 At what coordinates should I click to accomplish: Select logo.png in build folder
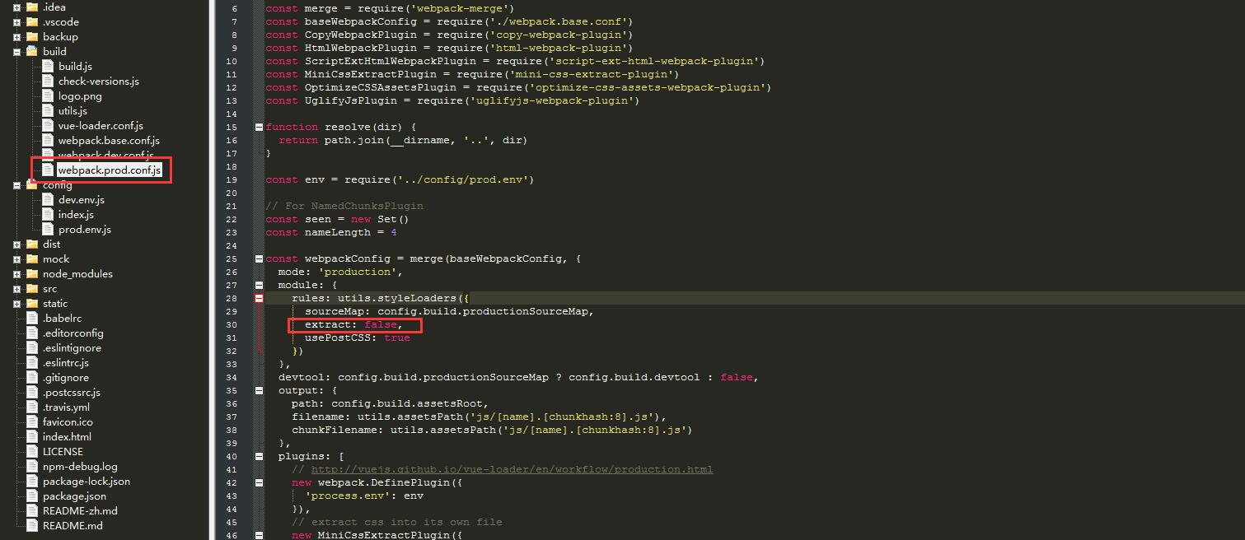click(80, 95)
